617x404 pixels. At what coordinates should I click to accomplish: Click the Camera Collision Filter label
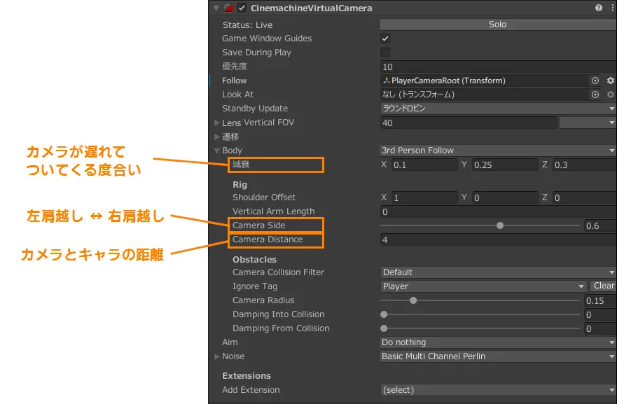coord(278,272)
